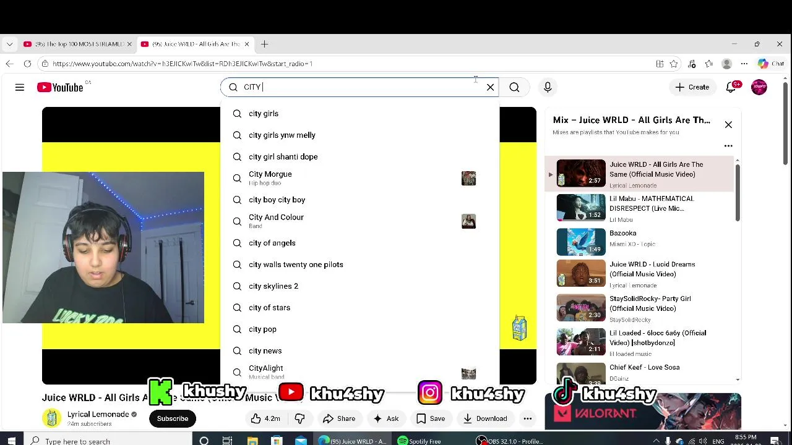Play Lil Loaded 6locc 6a6y from mix

click(641, 343)
